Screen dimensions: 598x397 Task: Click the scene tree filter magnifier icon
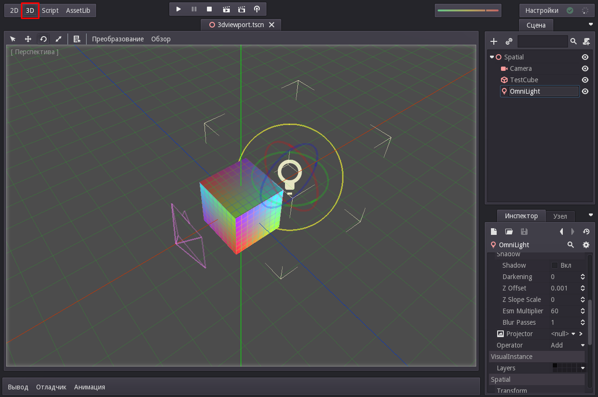[574, 41]
